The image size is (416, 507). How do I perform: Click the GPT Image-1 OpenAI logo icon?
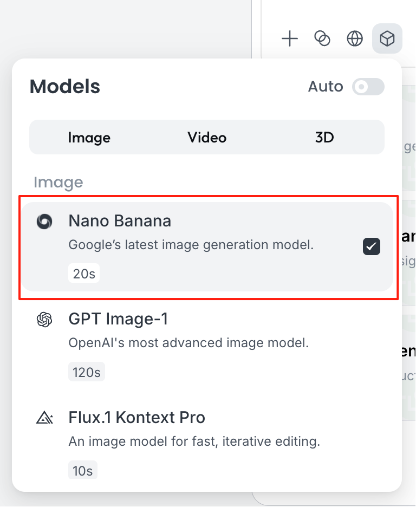tap(44, 320)
